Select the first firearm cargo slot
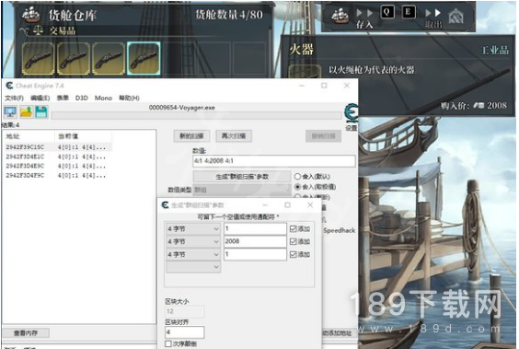 (38, 59)
